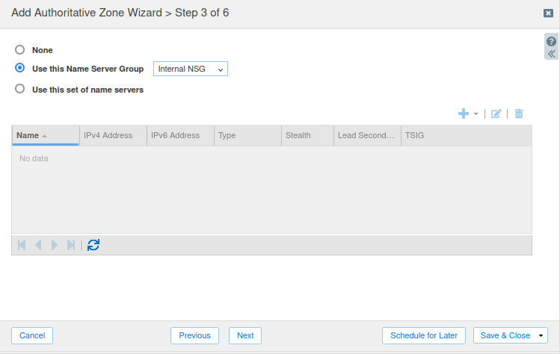Sort by Name column header
This screenshot has width=560, height=354.
click(28, 136)
